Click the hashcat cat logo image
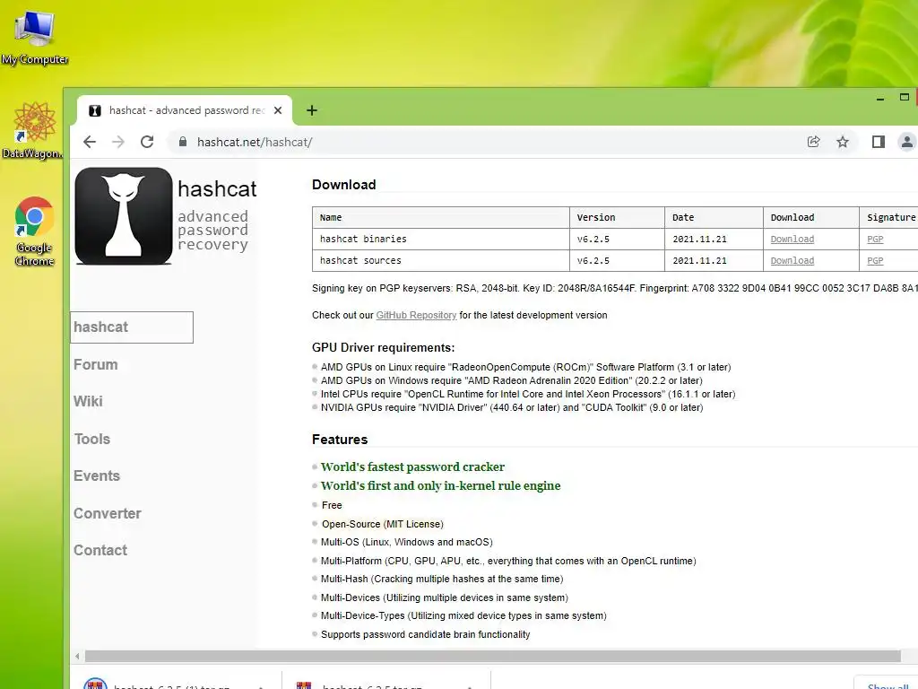The height and width of the screenshot is (689, 918). (x=124, y=216)
